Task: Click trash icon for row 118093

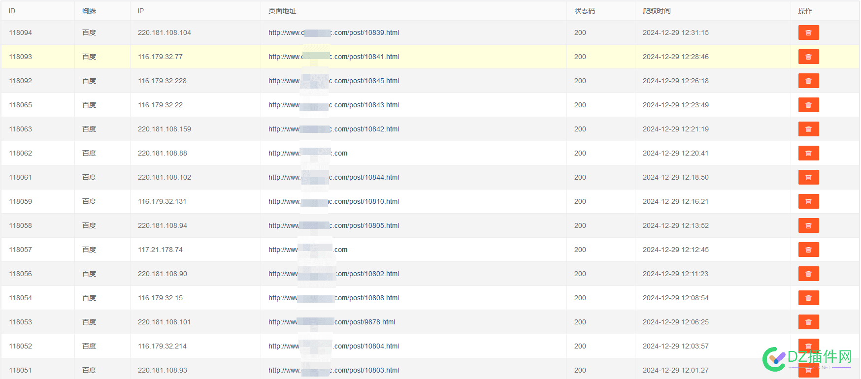Action: click(808, 57)
